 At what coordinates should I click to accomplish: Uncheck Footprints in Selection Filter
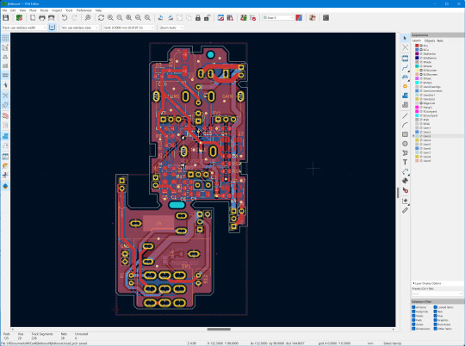(413, 312)
